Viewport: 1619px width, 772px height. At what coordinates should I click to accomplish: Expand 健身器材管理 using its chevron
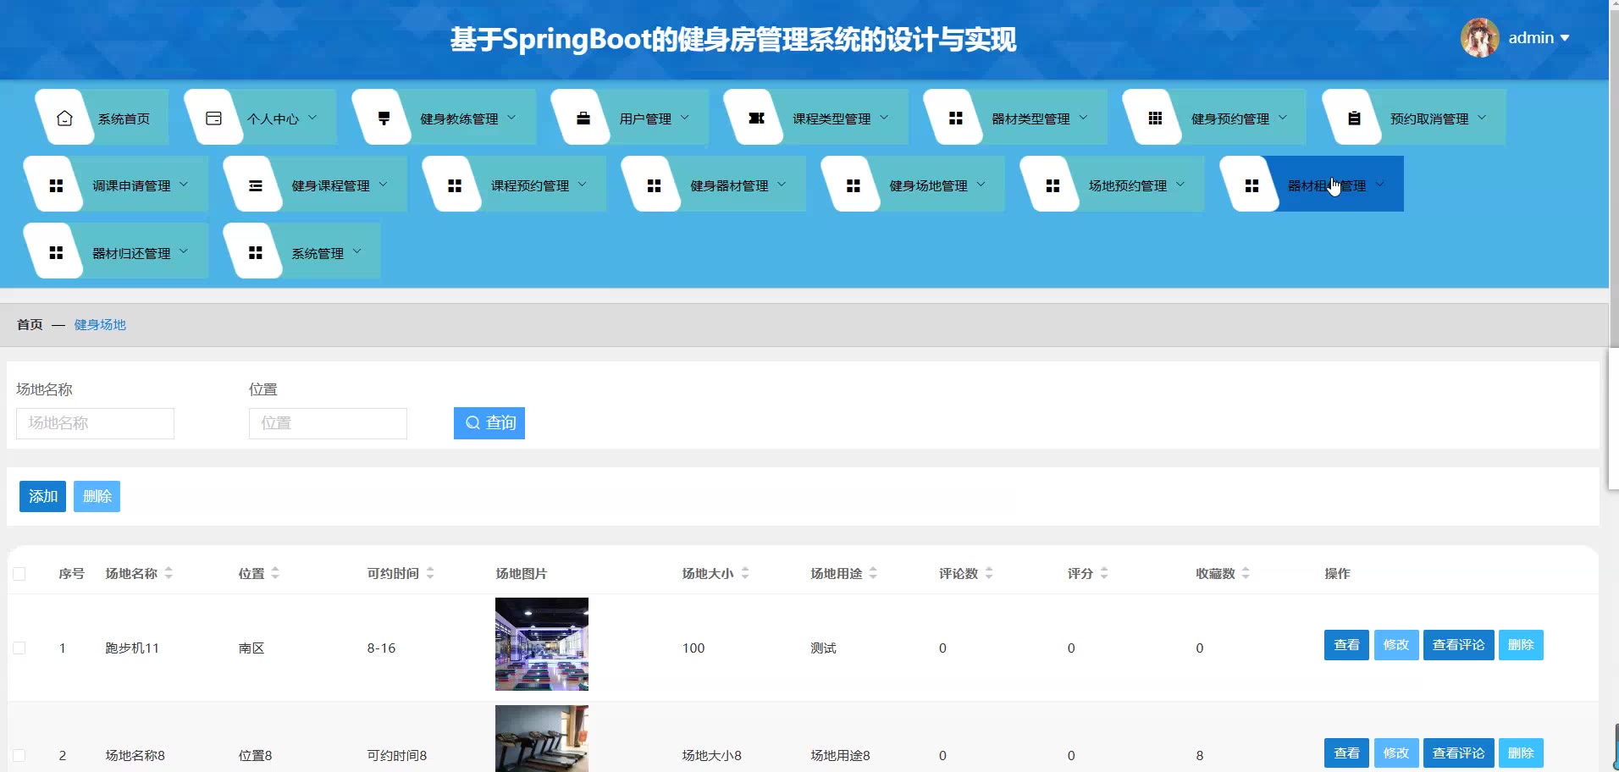782,185
